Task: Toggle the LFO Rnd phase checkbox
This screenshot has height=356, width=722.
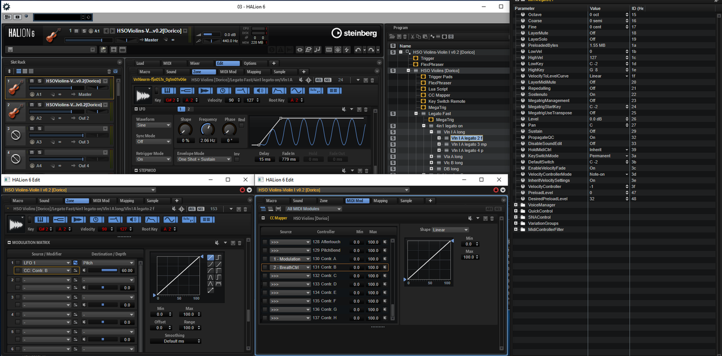Action: click(241, 125)
